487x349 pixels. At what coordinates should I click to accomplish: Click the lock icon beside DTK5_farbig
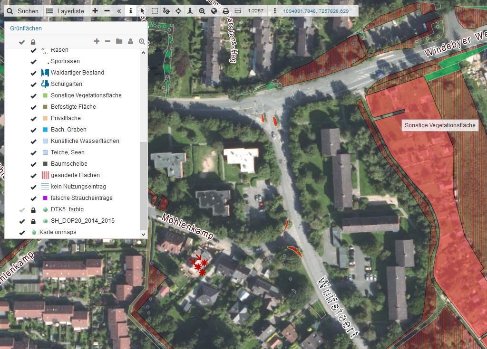coord(33,209)
